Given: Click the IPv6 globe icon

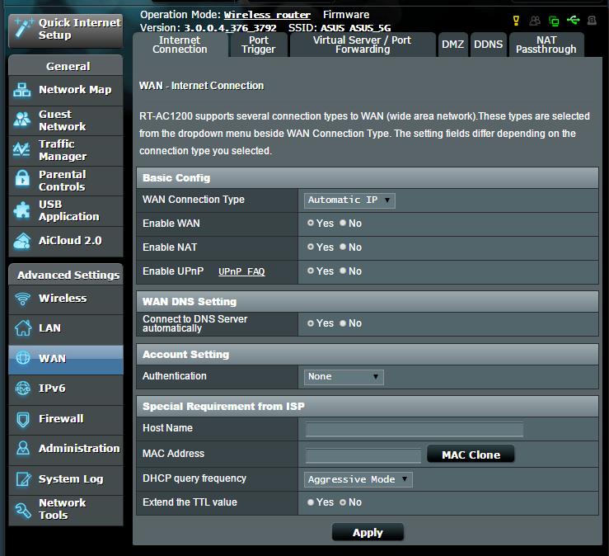Looking at the screenshot, I should point(23,388).
